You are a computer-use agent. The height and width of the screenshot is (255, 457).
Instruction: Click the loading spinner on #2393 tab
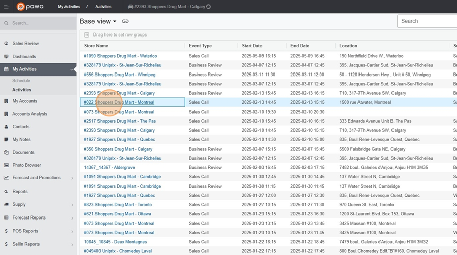[208, 7]
